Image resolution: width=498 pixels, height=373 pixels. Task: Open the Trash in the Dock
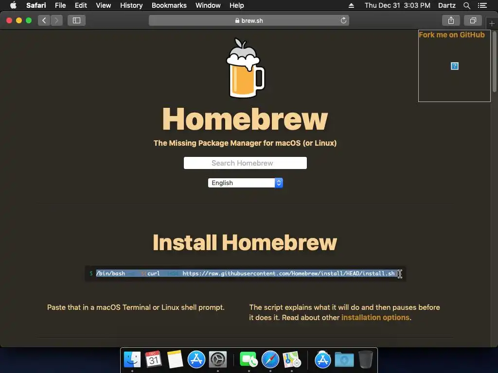[x=366, y=360]
